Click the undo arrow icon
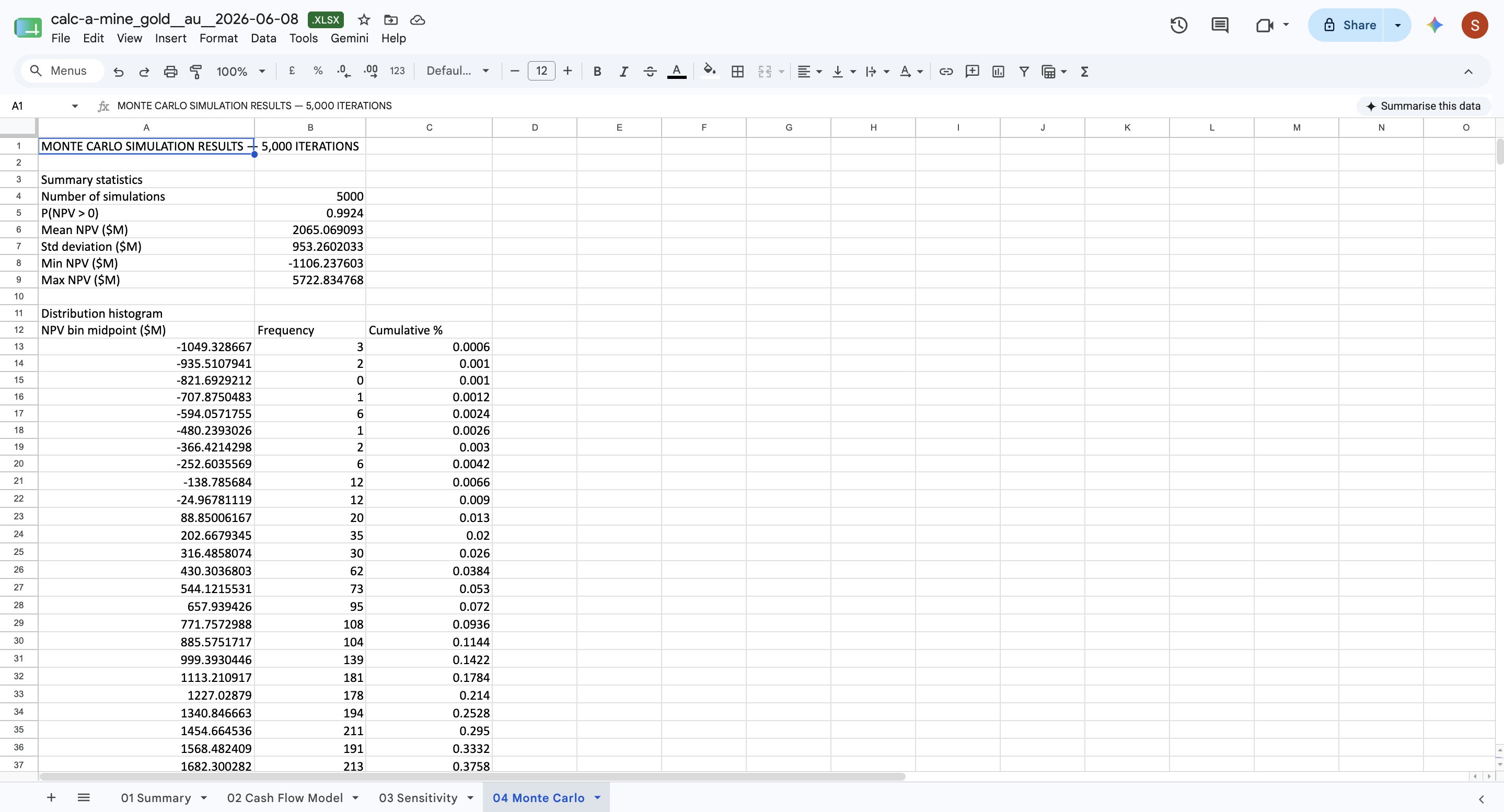This screenshot has width=1504, height=812. (119, 71)
